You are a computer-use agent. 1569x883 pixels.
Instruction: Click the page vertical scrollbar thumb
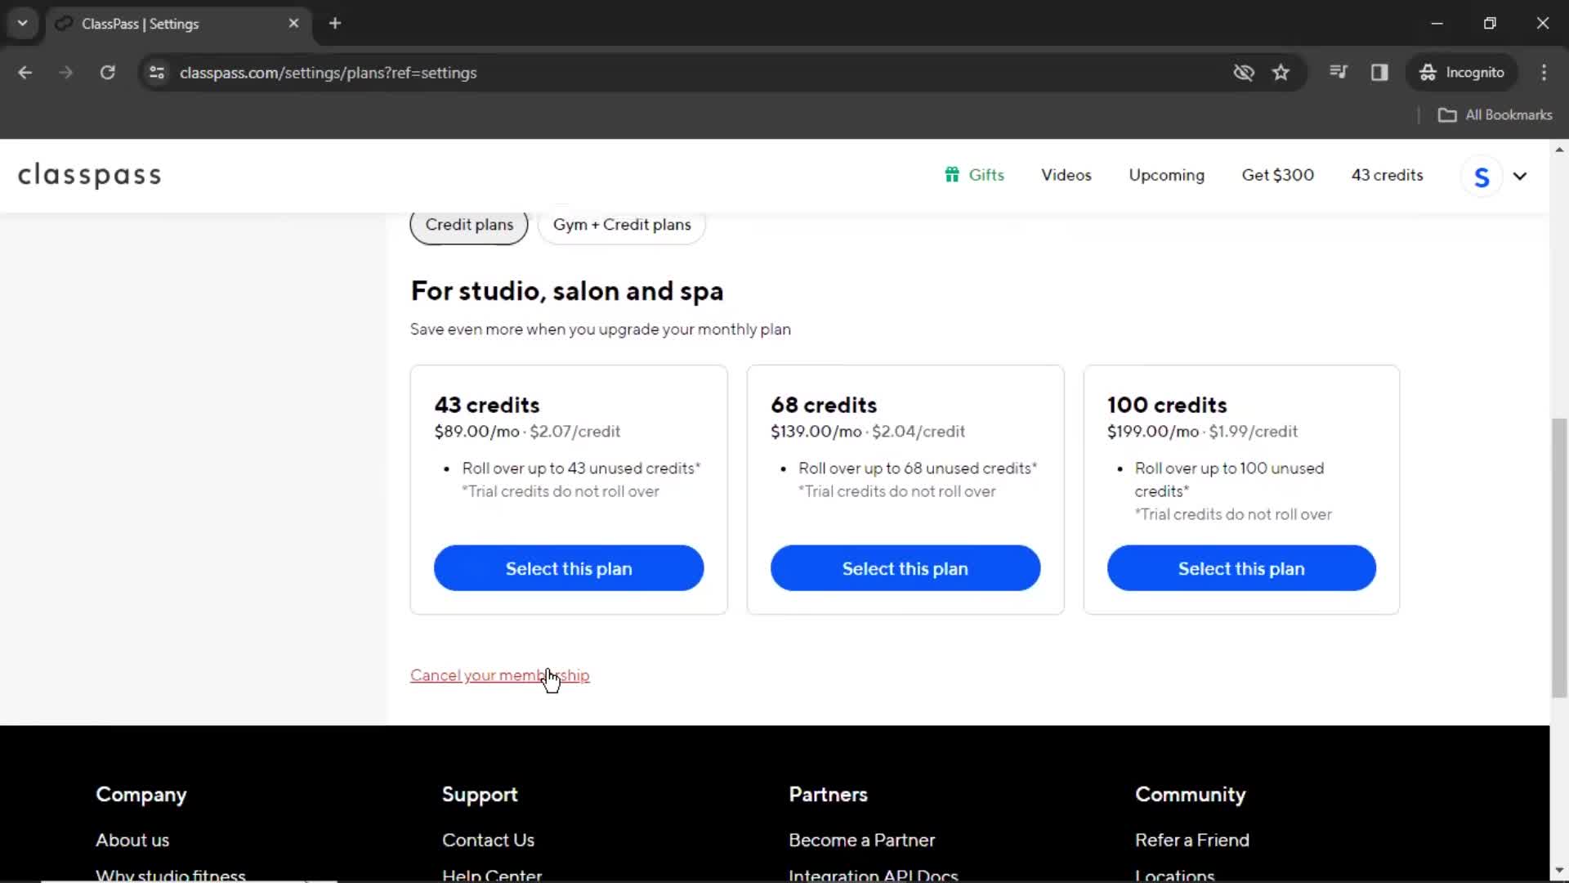pyautogui.click(x=1559, y=558)
